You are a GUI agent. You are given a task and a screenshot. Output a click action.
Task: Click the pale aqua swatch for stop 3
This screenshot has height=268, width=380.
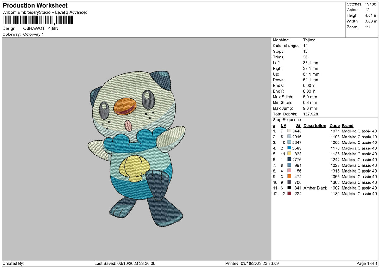(x=289, y=143)
